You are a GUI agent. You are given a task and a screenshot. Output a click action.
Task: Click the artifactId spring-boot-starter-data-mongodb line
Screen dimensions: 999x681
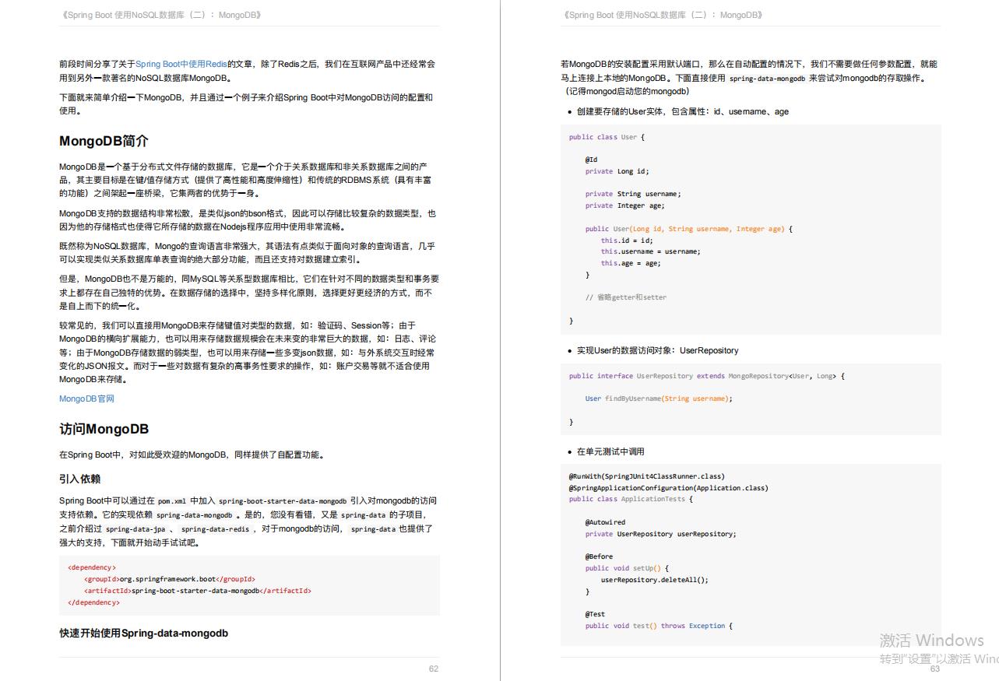coord(198,591)
